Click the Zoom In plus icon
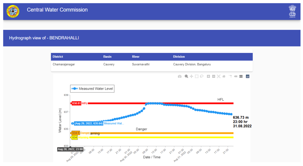 208,76
